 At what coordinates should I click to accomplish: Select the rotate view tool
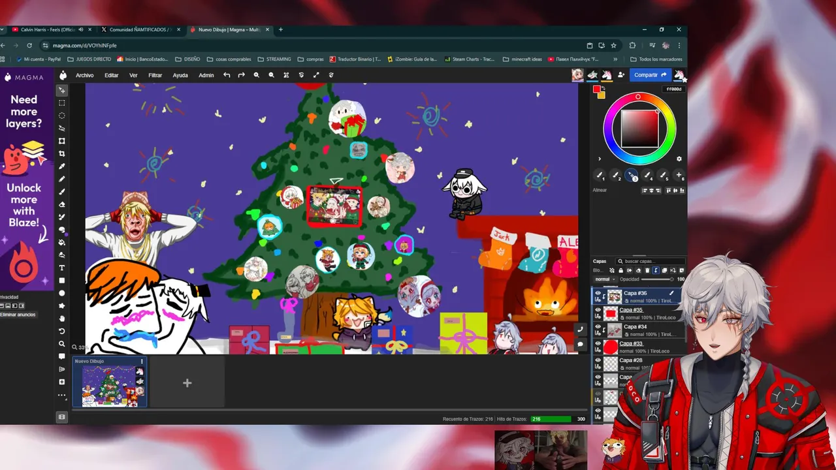click(62, 331)
